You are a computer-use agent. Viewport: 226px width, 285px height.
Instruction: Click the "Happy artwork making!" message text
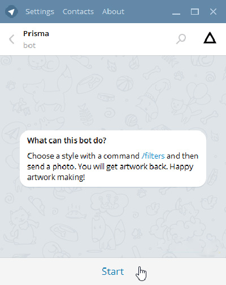click(x=110, y=172)
